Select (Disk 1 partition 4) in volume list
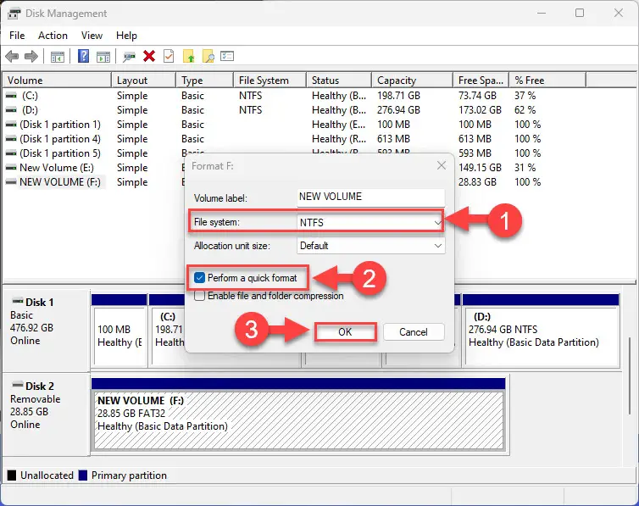This screenshot has height=506, width=639. pos(60,139)
